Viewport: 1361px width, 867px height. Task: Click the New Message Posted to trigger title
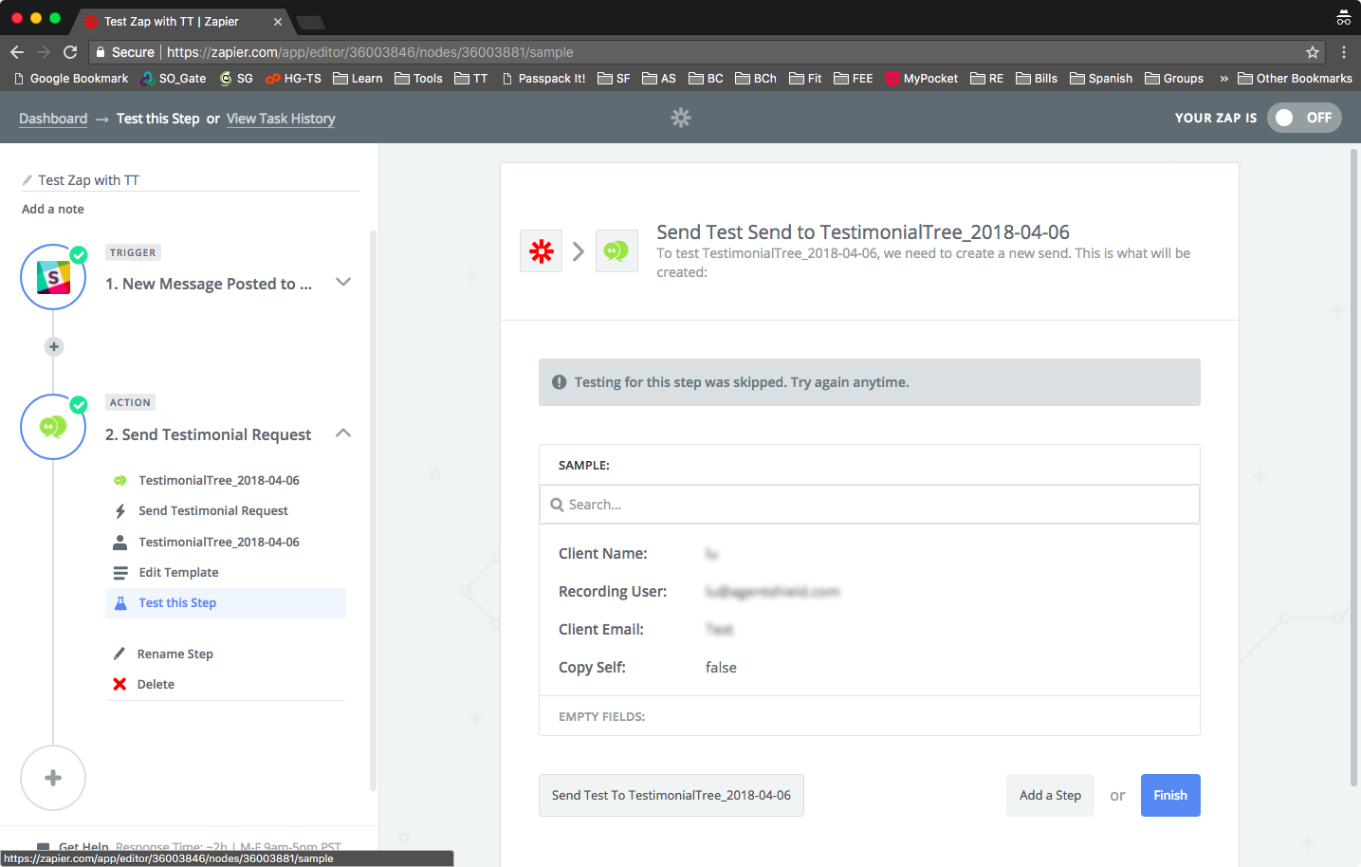209,284
